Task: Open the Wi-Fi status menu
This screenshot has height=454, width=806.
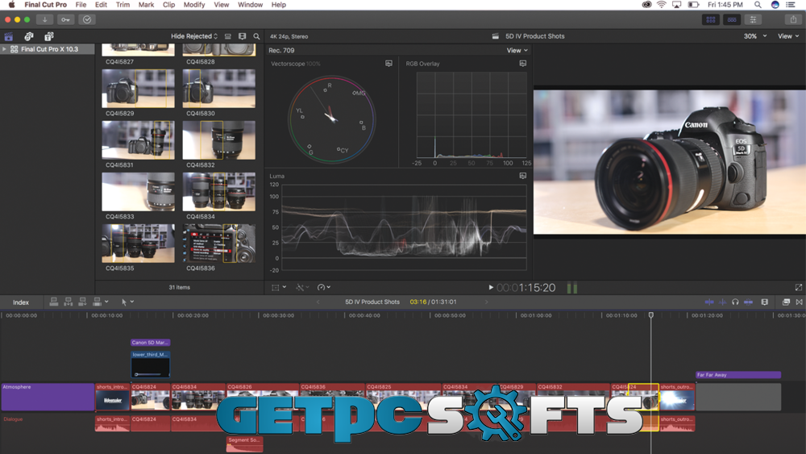Action: (661, 5)
